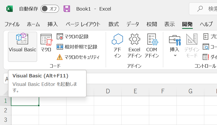Open the マクロ (Macros) dialog

pyautogui.click(x=46, y=43)
